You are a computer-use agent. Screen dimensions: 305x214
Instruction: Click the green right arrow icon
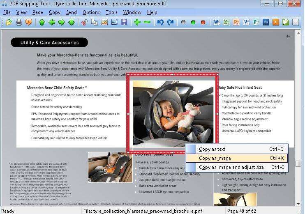point(62,22)
